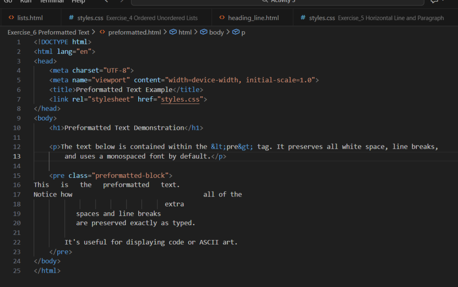The image size is (458, 287).
Task: Open the chat icon at top right
Action: (434, 1)
